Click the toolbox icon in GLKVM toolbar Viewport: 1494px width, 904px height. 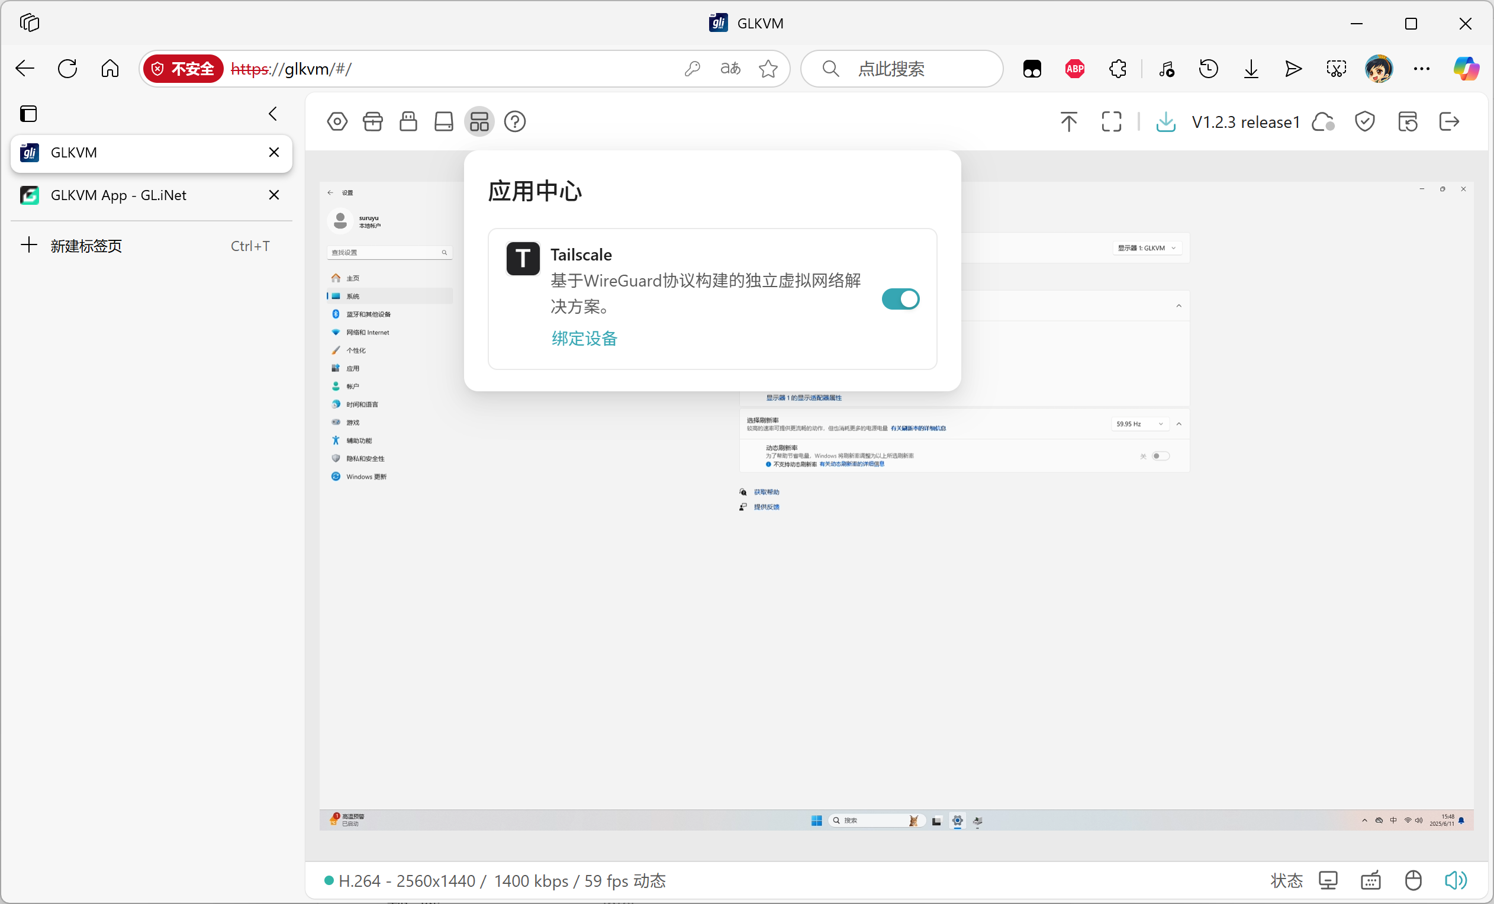tap(373, 122)
